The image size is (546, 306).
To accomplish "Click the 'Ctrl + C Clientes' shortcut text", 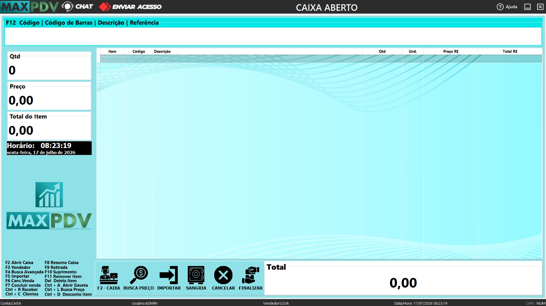I will coord(22,294).
